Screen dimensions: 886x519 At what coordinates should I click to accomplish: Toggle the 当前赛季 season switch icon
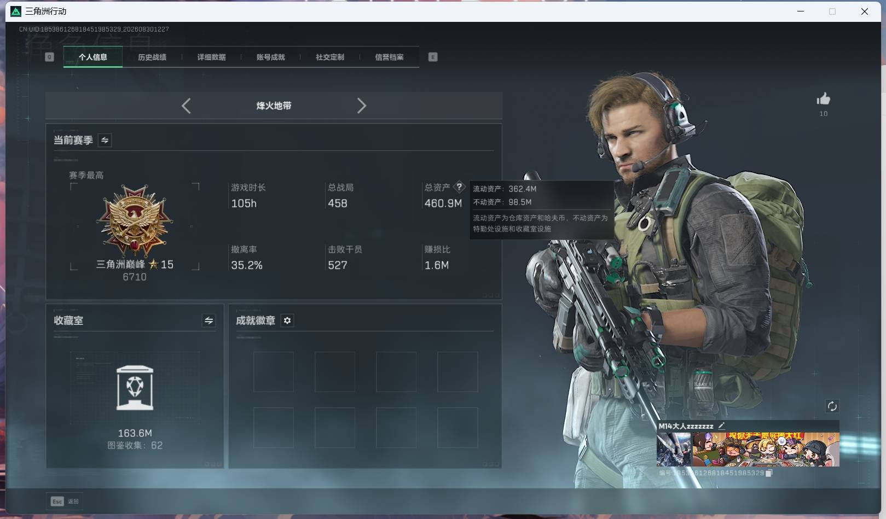click(x=105, y=140)
